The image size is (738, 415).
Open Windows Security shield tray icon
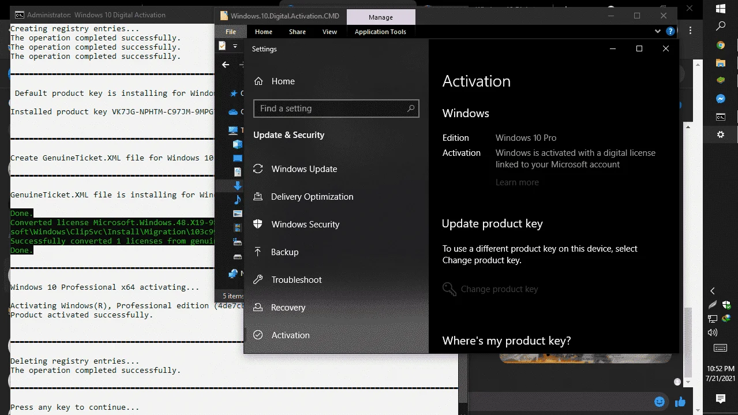[x=726, y=305]
